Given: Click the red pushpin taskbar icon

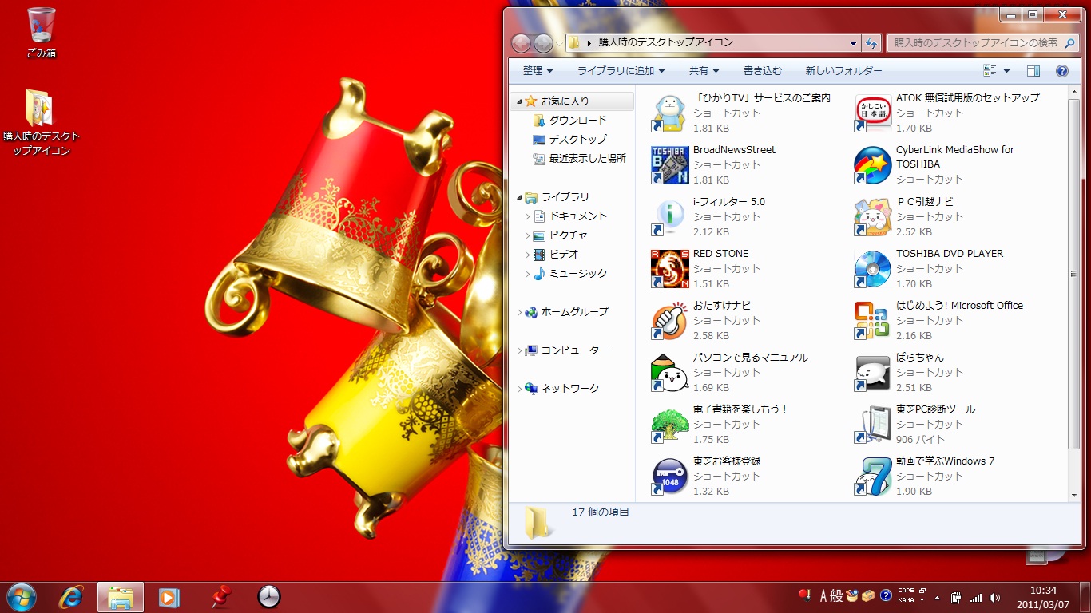Looking at the screenshot, I should pyautogui.click(x=220, y=596).
